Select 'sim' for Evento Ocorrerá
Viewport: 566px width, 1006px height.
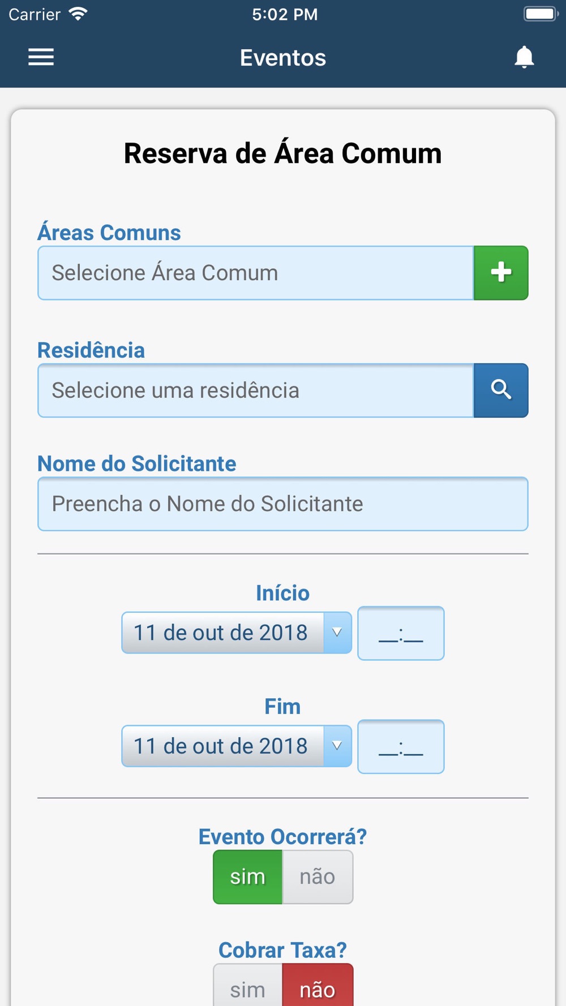(248, 877)
